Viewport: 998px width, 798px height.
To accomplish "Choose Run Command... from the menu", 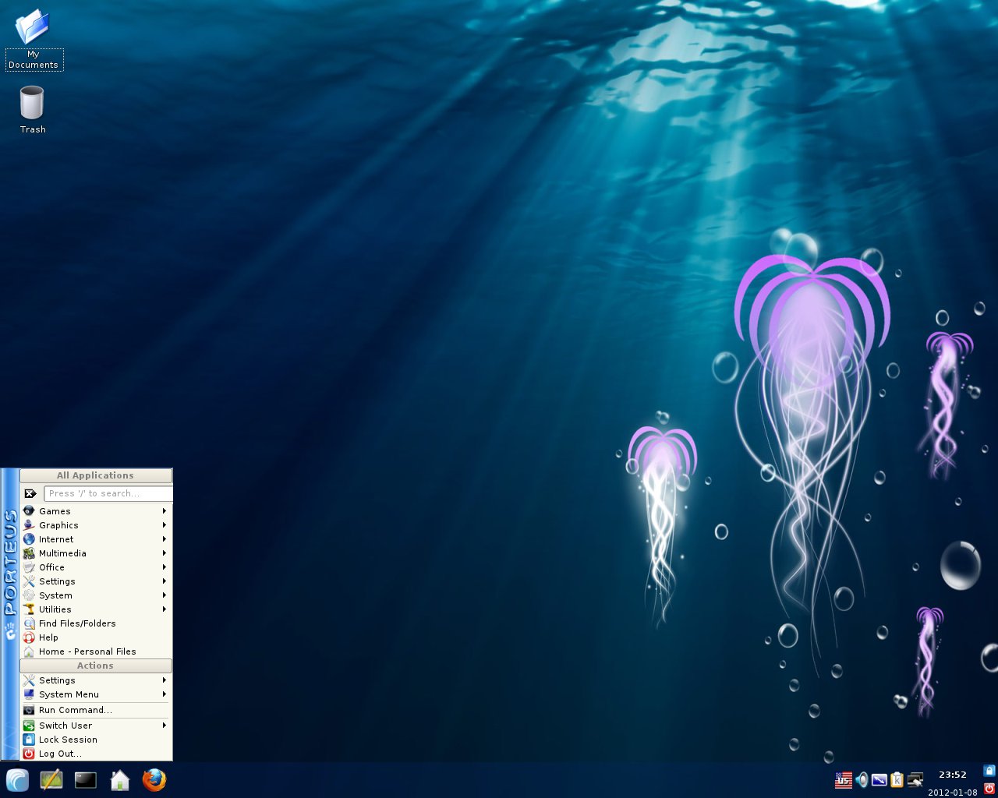I will 76,710.
